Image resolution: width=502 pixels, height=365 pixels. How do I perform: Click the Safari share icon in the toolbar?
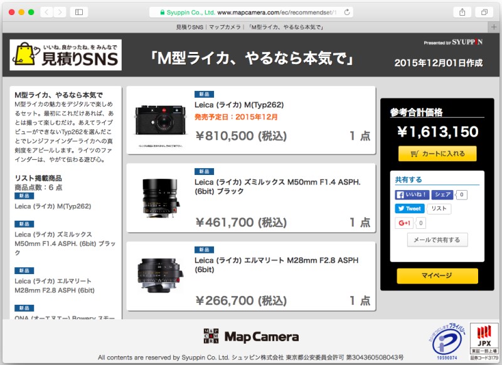[x=461, y=11]
